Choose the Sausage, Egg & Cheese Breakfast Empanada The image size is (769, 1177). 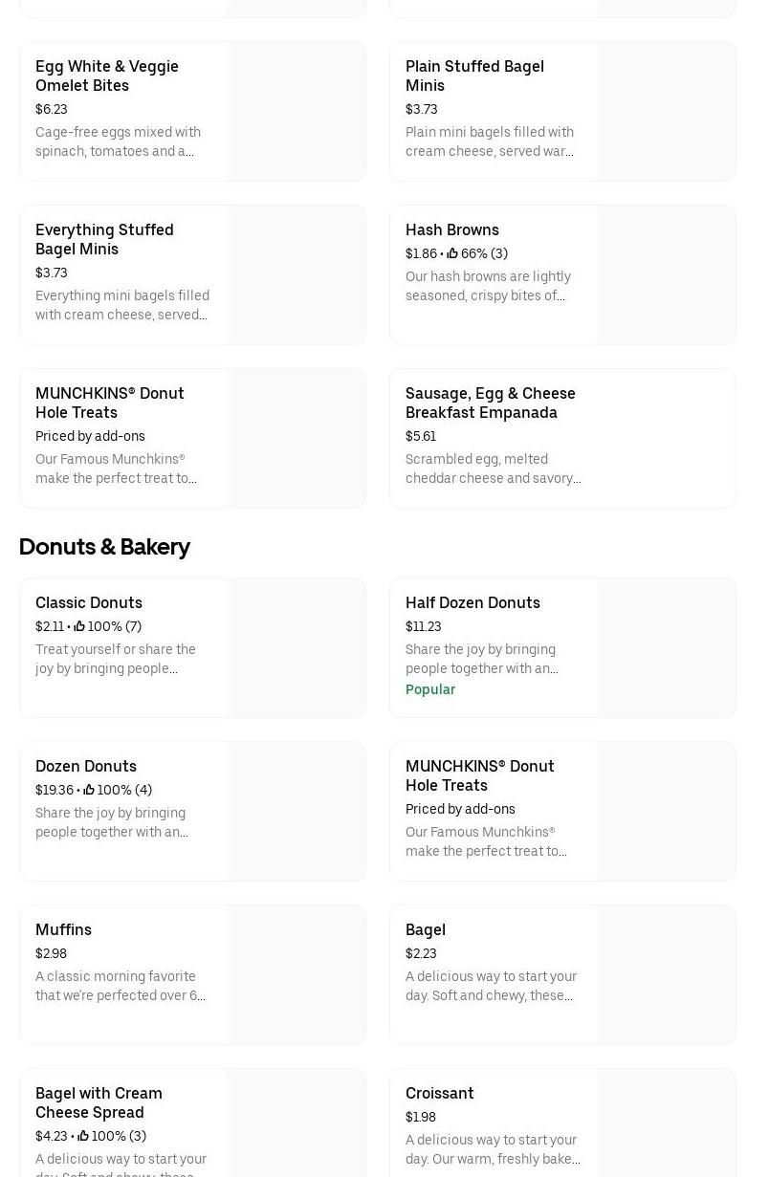(490, 403)
